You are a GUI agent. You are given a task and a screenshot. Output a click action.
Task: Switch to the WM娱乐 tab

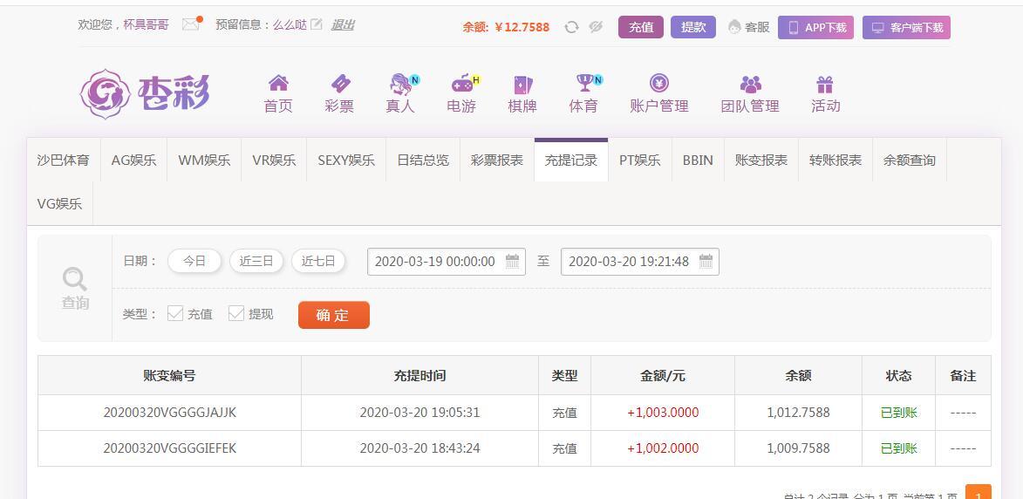[x=204, y=160]
